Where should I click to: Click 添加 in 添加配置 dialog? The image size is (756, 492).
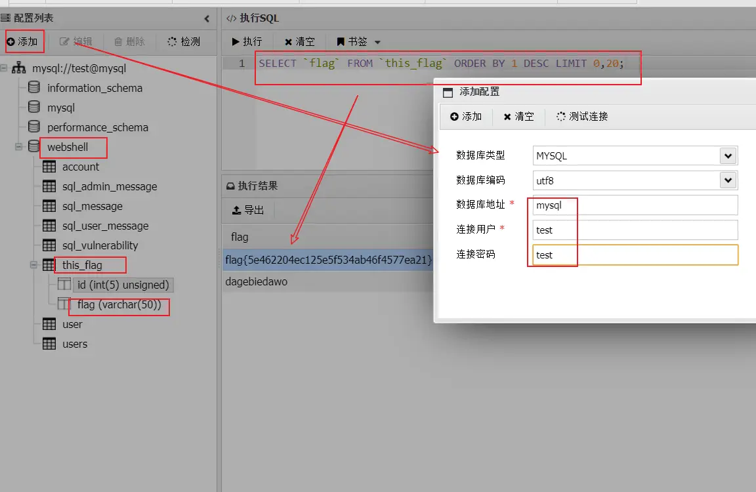pos(466,116)
